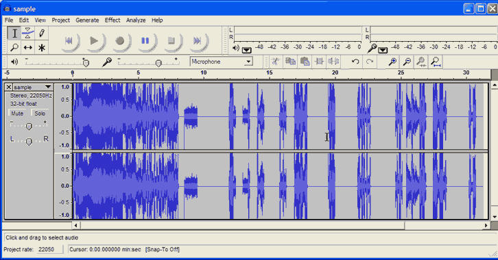Click the input volume slider handle
The image size is (498, 260).
[158, 63]
